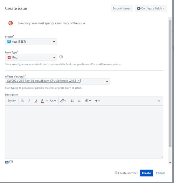Open the text color options arrow
The height and width of the screenshot is (183, 174).
[x=46, y=101]
